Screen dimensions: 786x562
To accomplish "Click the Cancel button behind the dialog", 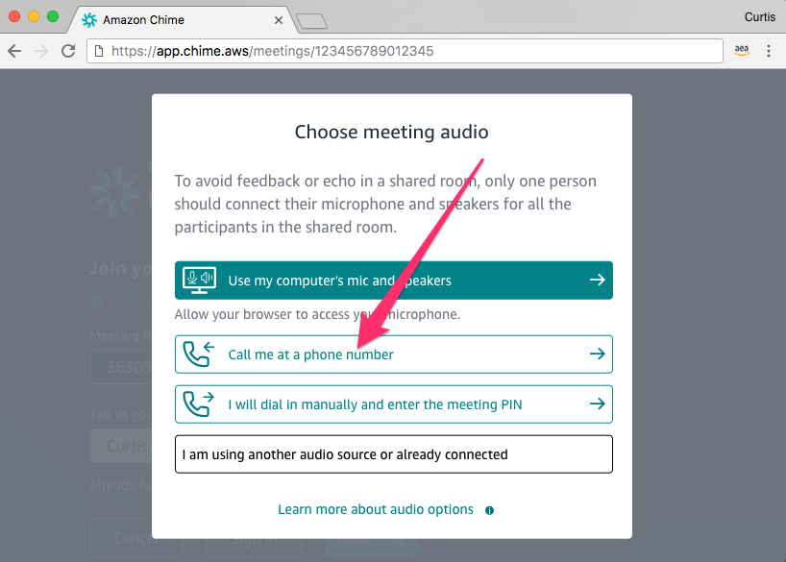I will [x=136, y=538].
